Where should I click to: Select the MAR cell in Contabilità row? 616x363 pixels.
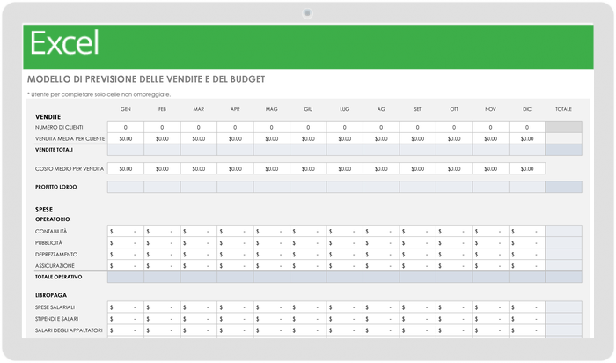click(x=199, y=231)
